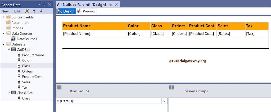Click the Delete (X) icon in Report Data toolbar
This screenshot has width=271, height=112.
(27, 11)
